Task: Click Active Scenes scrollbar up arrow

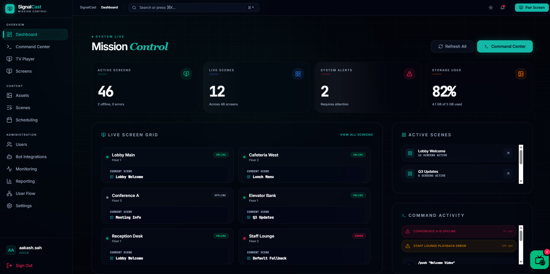Action: (521, 147)
